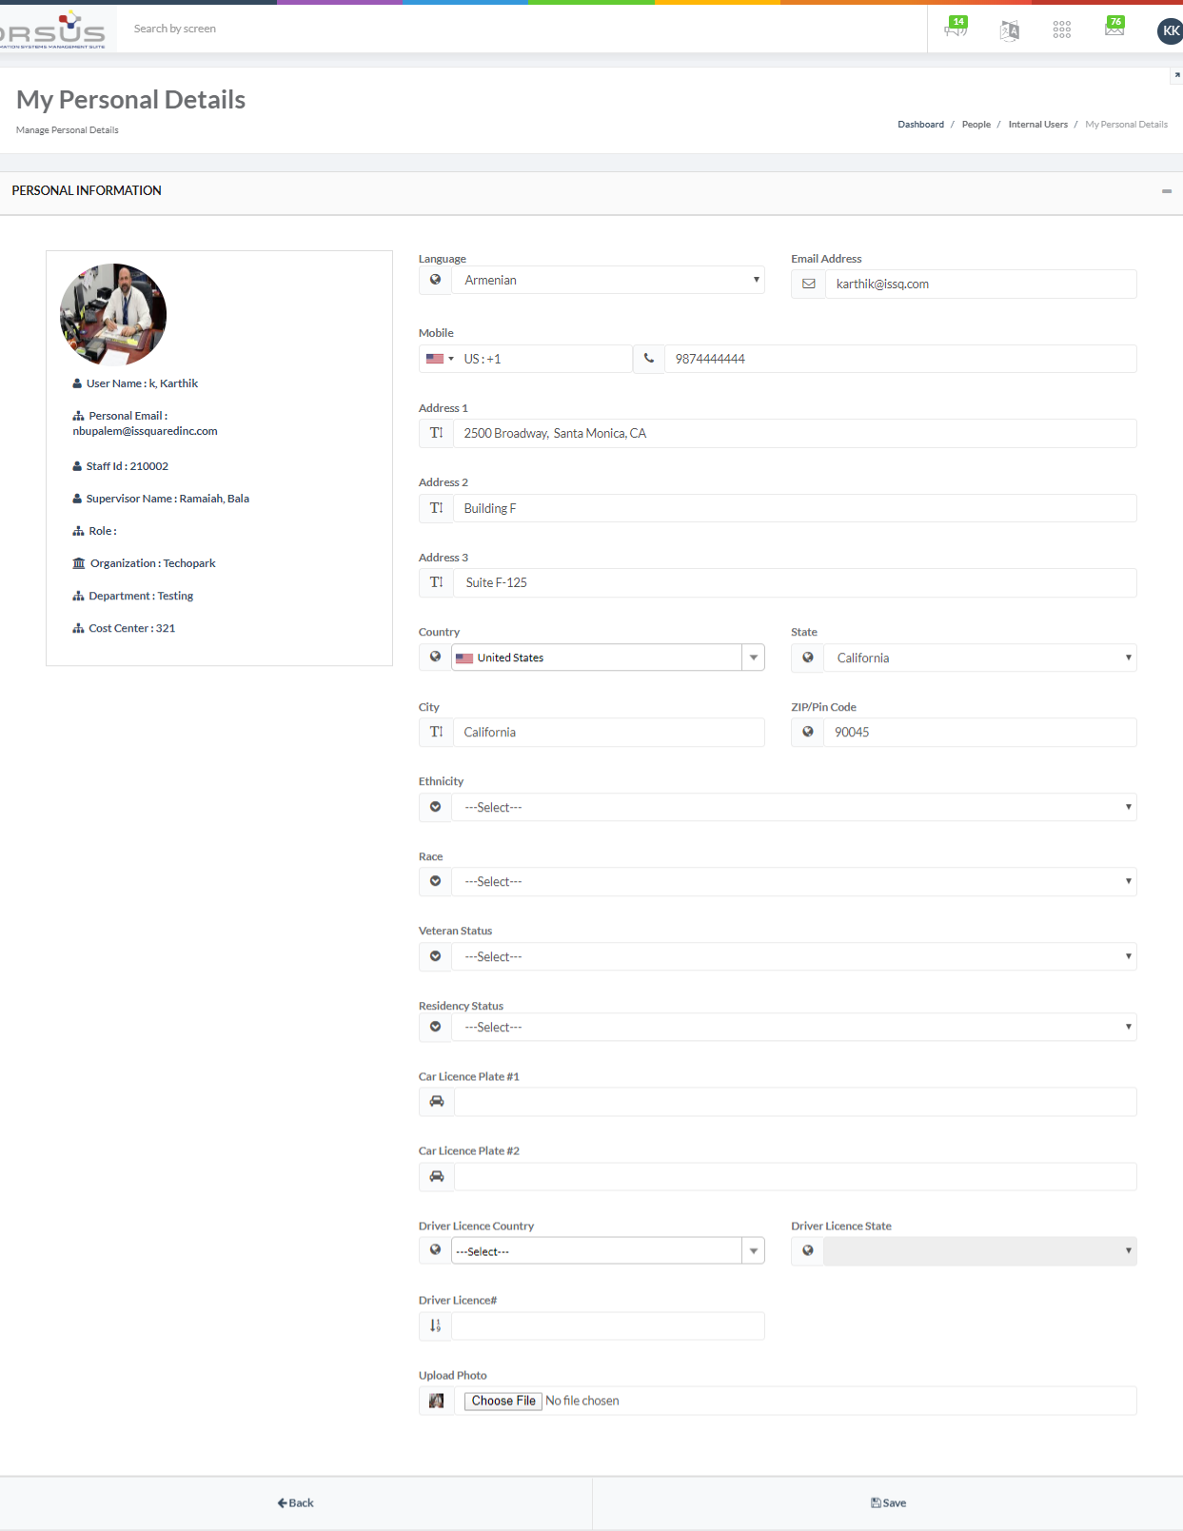This screenshot has width=1183, height=1531.
Task: Open the apps grid menu icon
Action: pos(1061,30)
